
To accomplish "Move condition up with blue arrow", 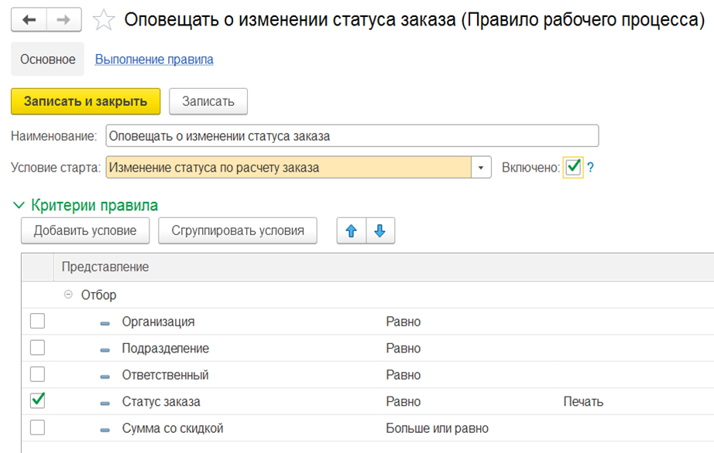I will (x=352, y=230).
